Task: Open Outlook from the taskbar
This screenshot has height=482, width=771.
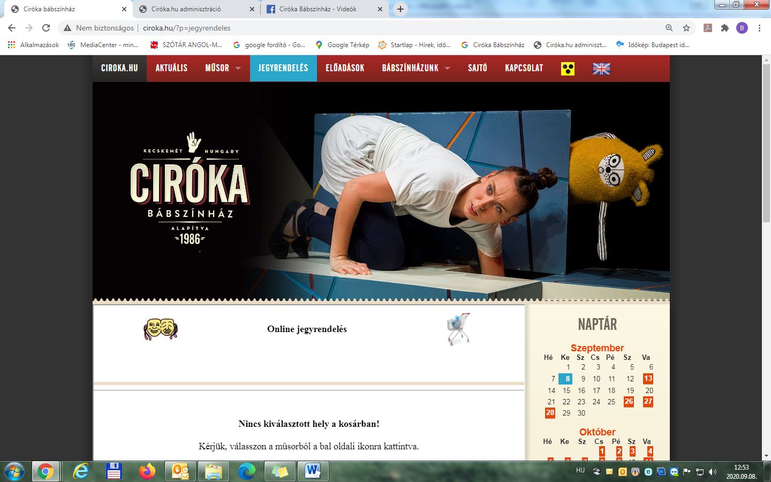Action: (x=180, y=472)
